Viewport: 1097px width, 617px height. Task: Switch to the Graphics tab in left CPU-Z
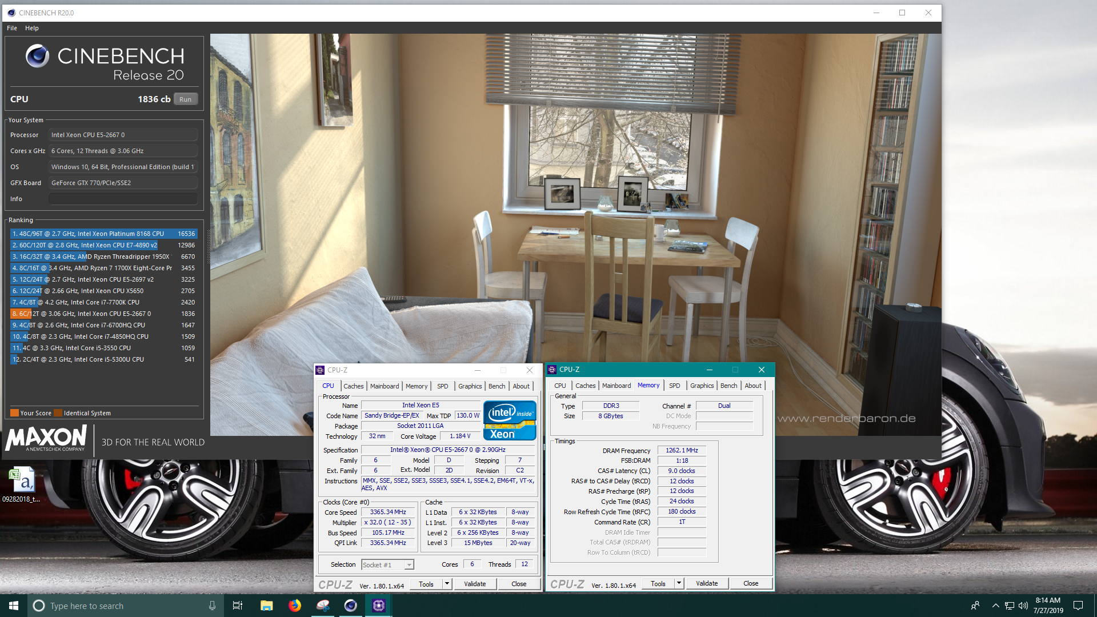click(470, 386)
